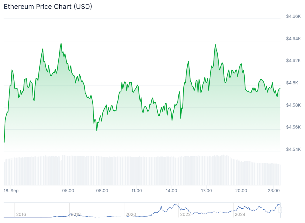Click the 23:00 time axis label

[274, 191]
